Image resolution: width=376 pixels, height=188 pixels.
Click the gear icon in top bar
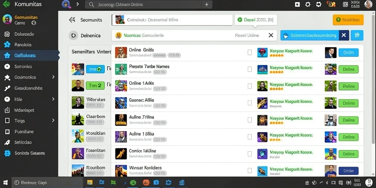tap(308, 4)
